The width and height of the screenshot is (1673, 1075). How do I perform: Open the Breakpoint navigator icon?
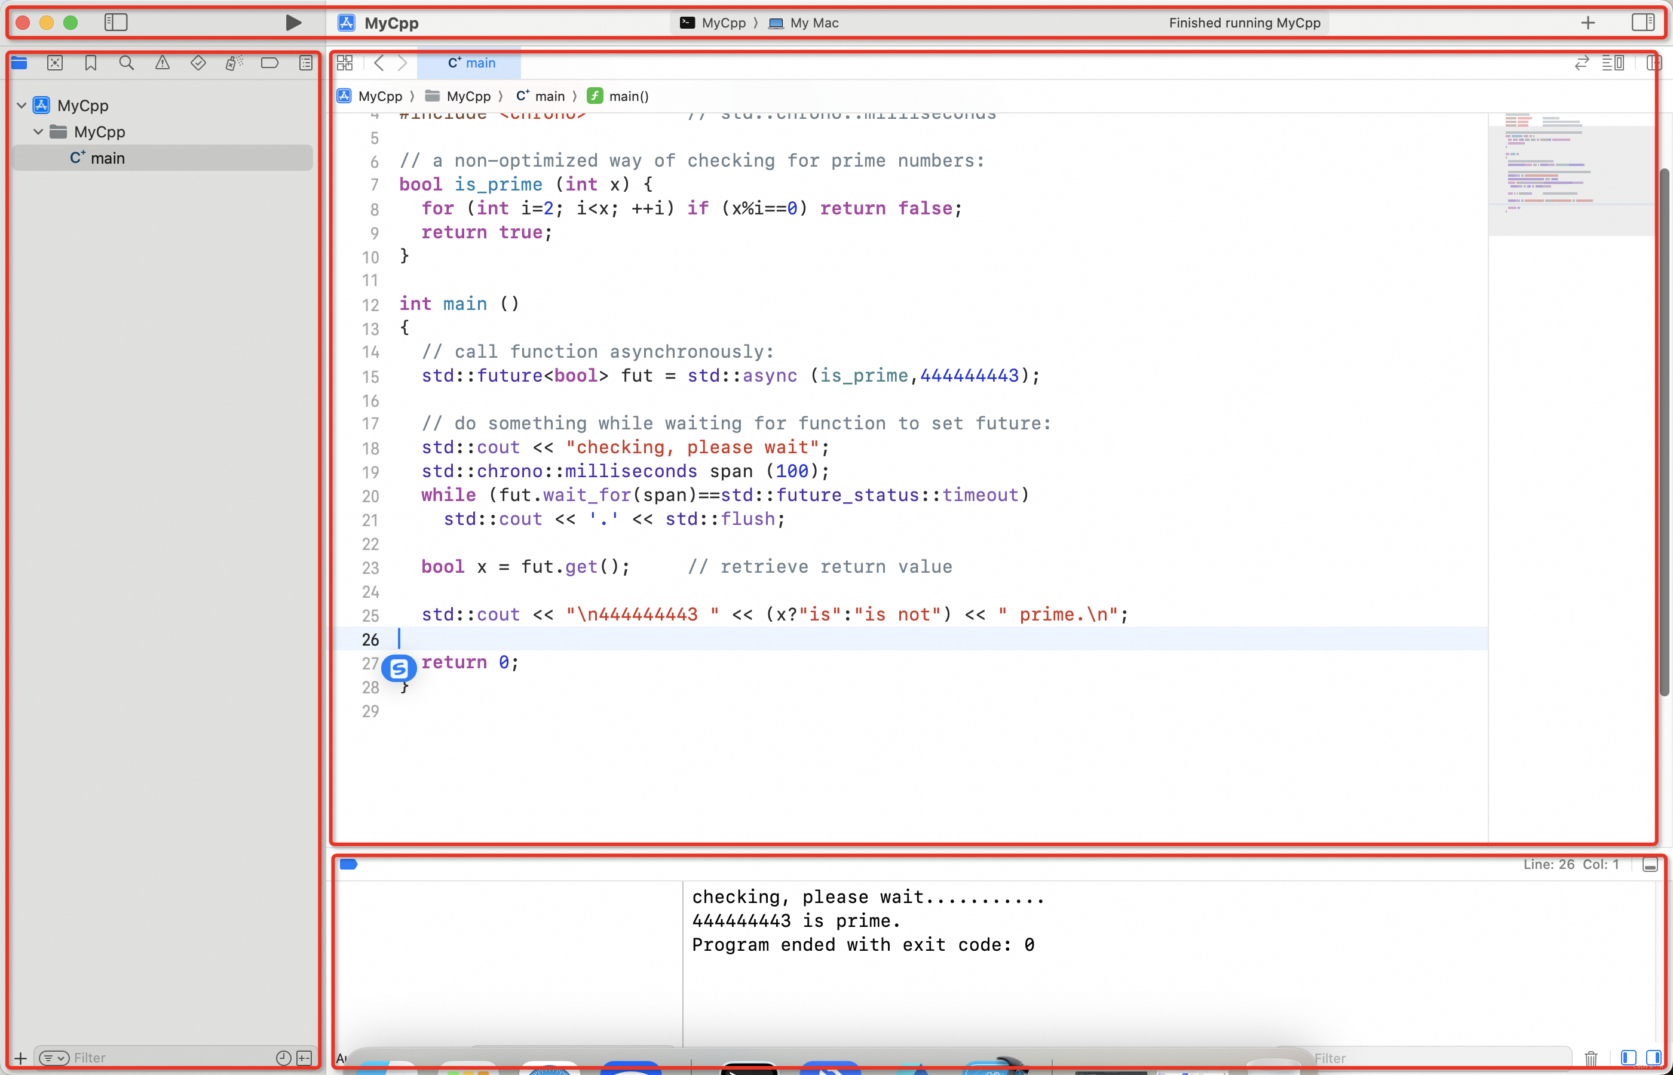pyautogui.click(x=269, y=63)
